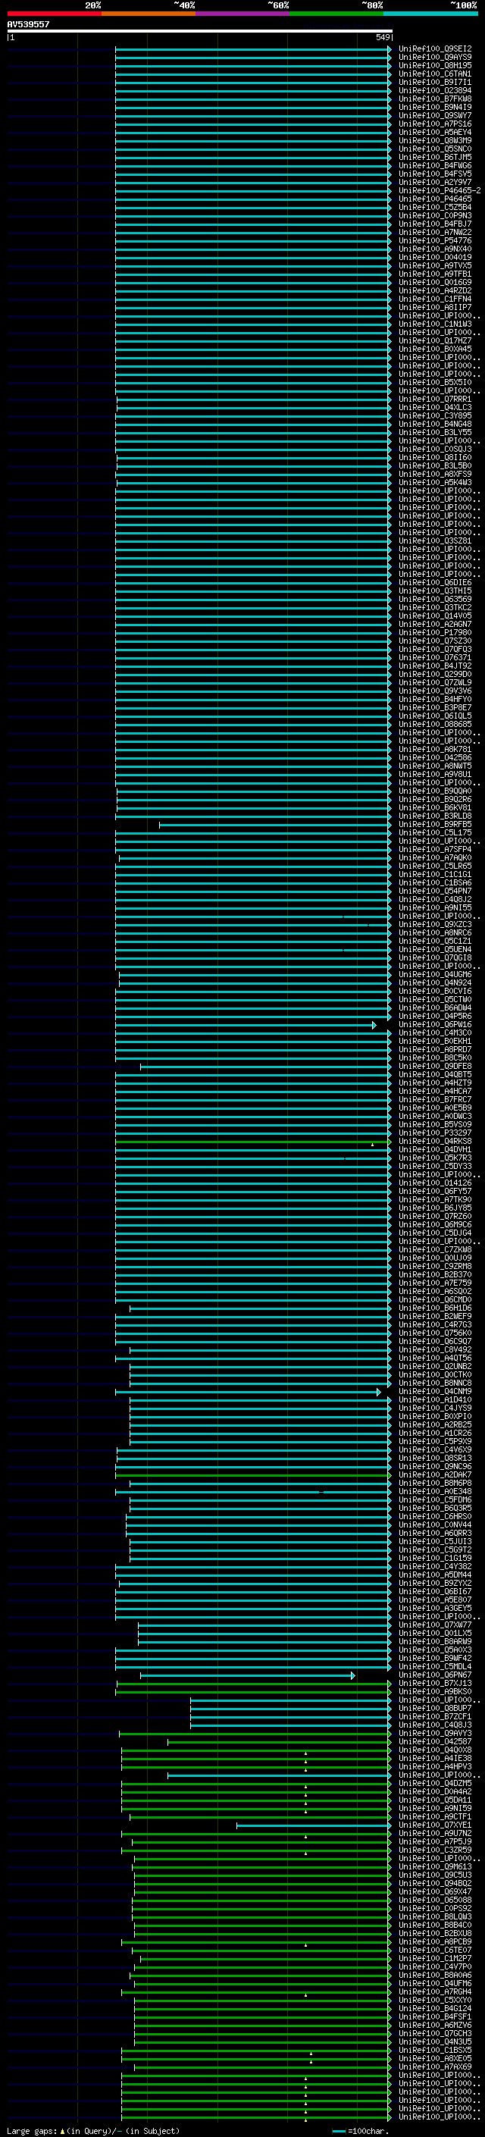
Task: Open hit UniRef100_B9I7I1
Action: pos(435,82)
